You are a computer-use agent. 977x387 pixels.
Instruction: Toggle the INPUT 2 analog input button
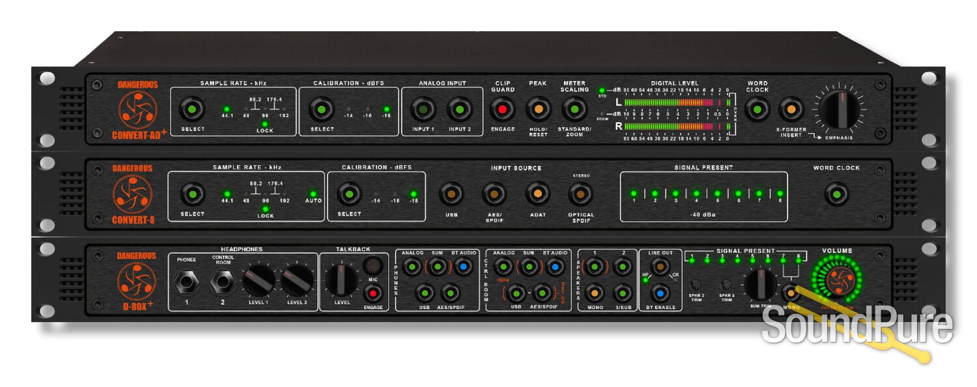pyautogui.click(x=459, y=109)
